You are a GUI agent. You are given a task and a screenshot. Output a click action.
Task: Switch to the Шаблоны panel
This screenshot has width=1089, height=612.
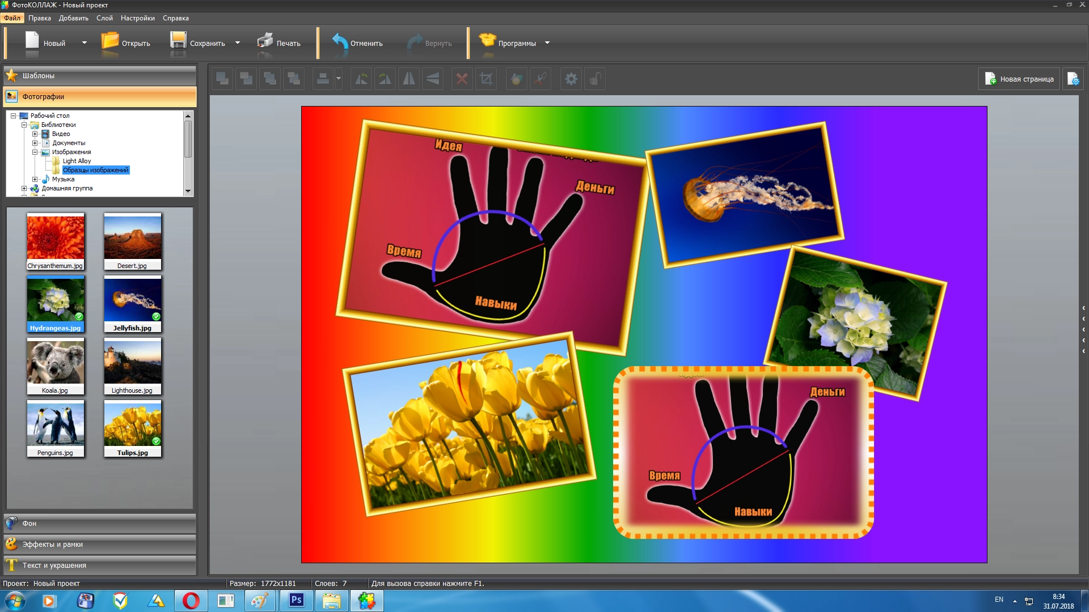point(100,75)
